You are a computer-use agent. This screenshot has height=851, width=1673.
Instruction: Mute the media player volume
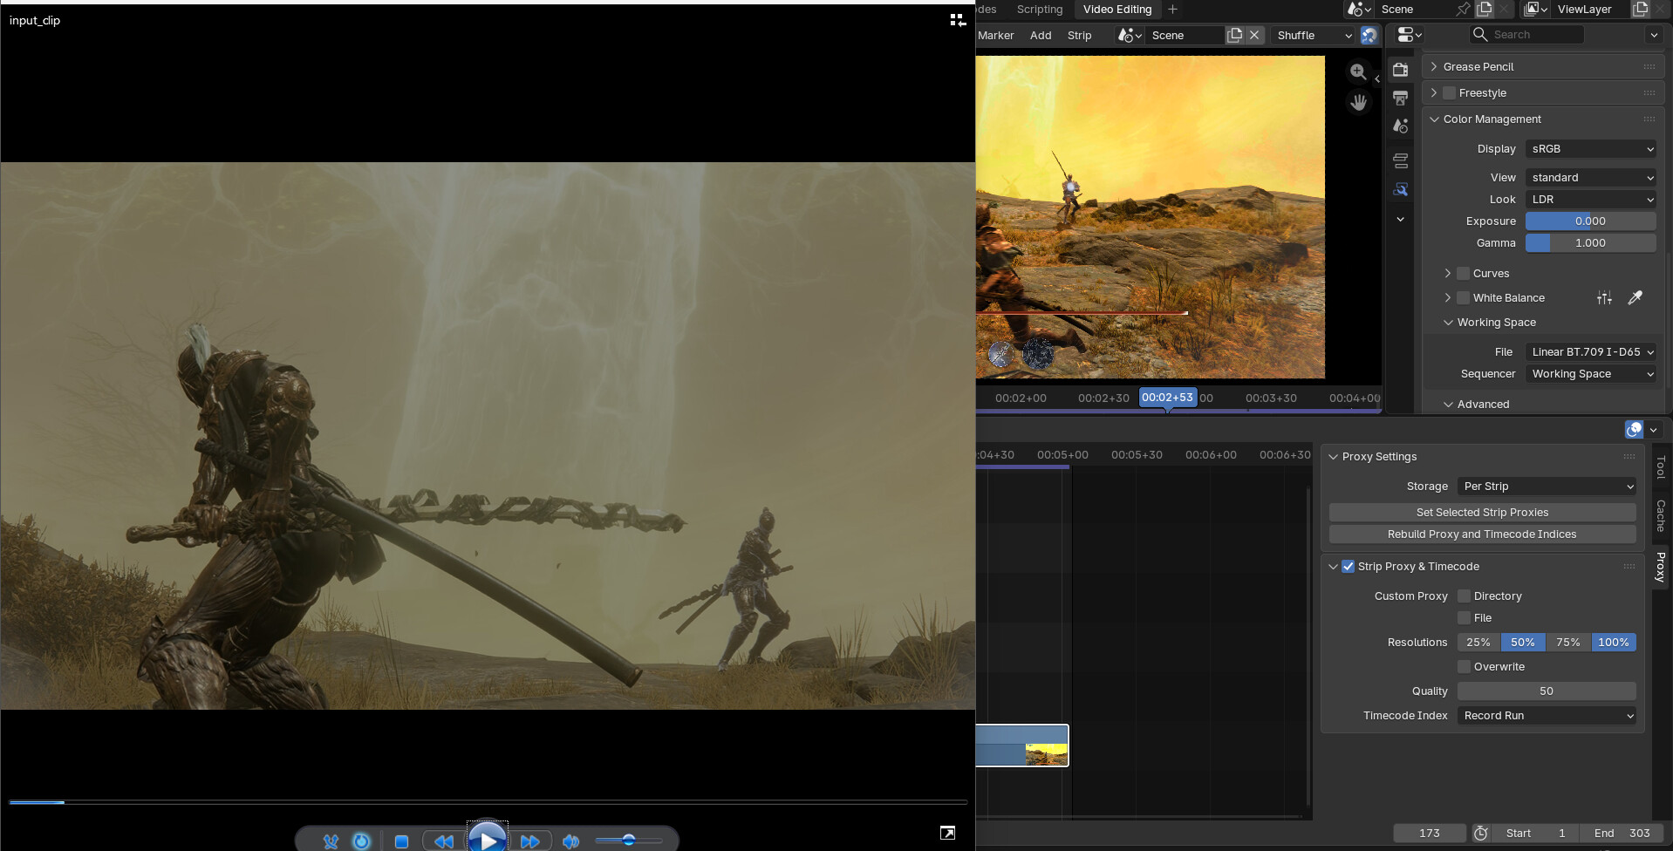point(570,841)
